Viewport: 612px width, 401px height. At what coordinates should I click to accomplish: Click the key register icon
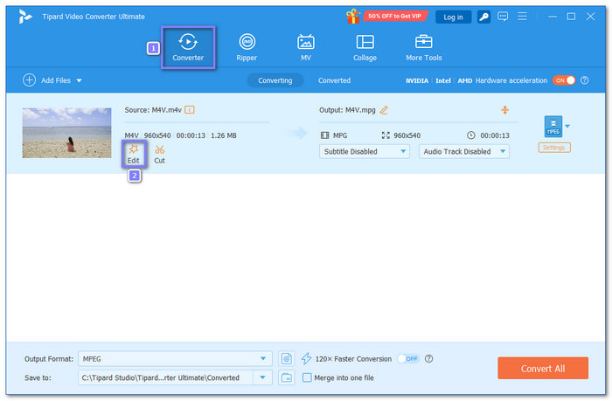[483, 17]
